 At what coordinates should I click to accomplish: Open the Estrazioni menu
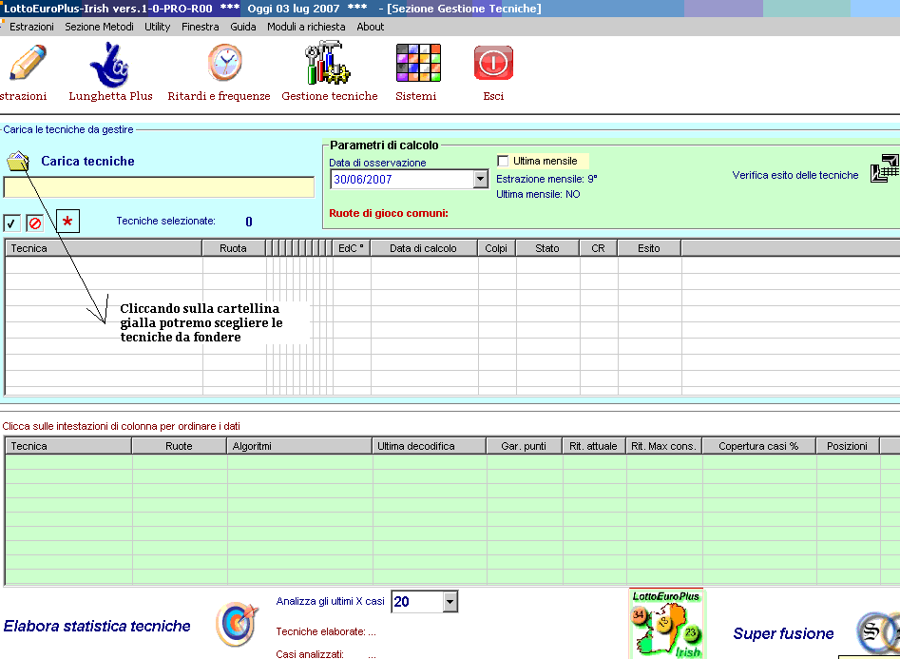click(x=31, y=27)
